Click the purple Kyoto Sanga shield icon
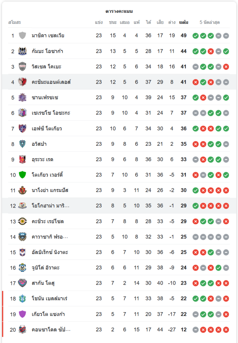This screenshot has width=238, height=343. click(23, 314)
